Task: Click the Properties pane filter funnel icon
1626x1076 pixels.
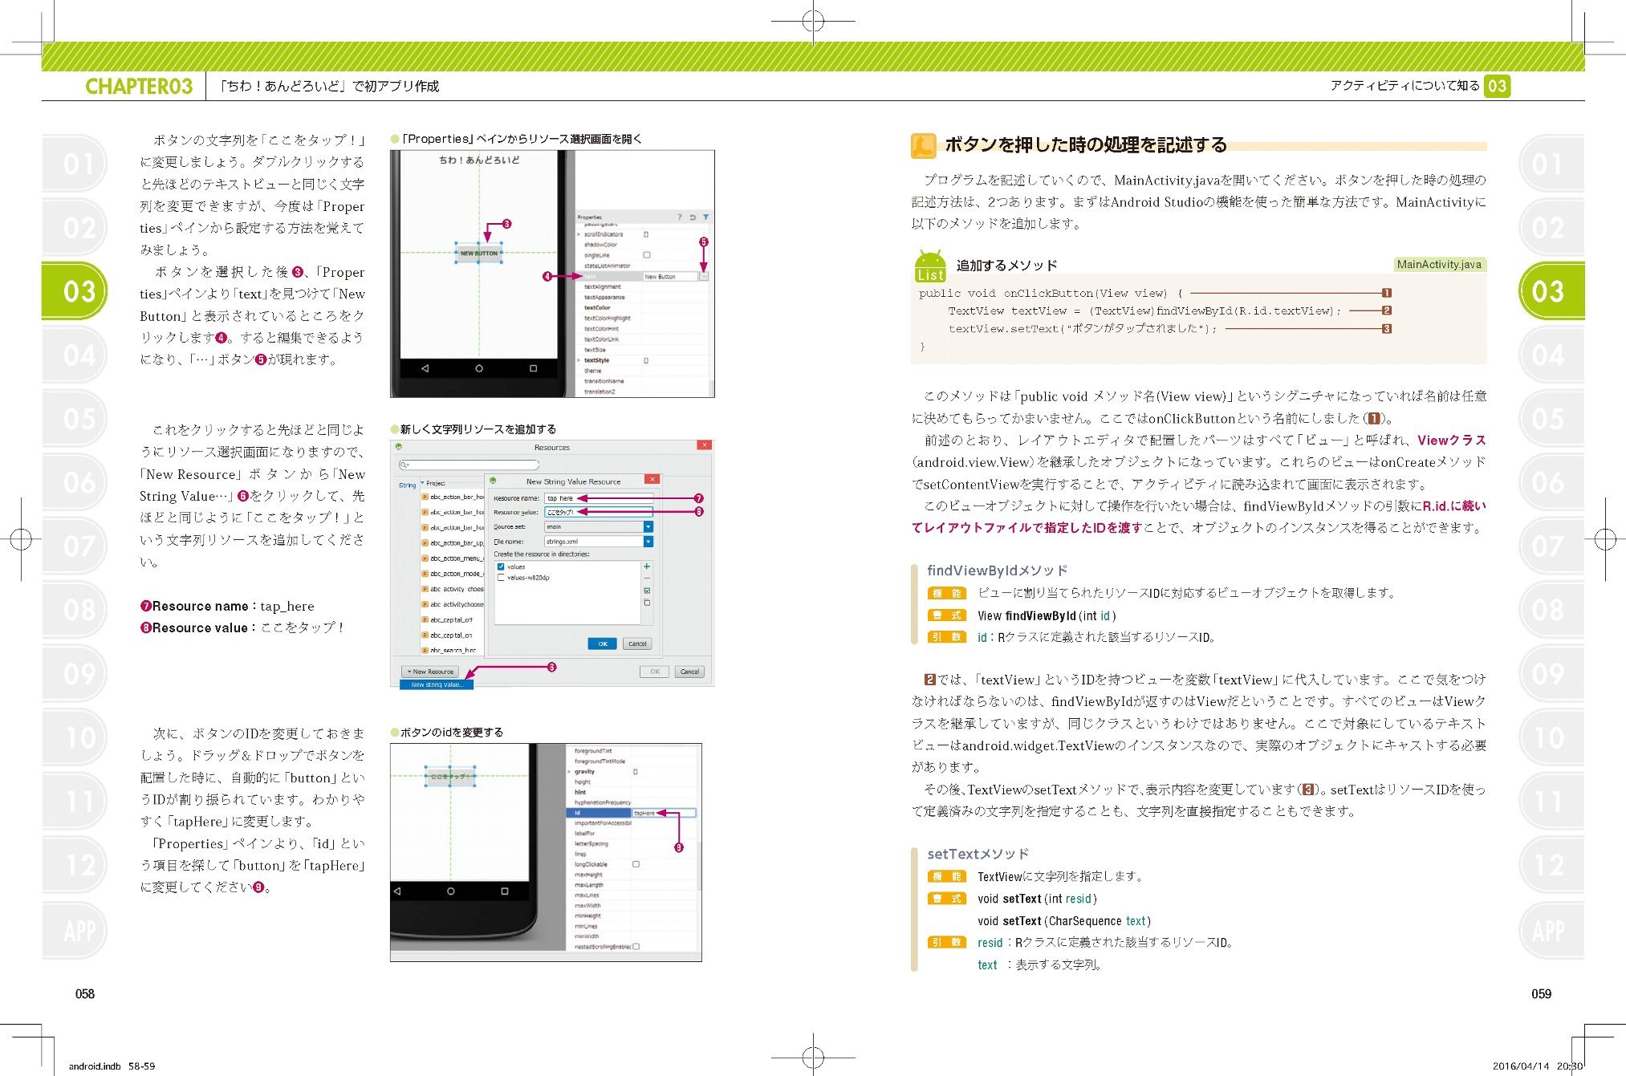Action: pyautogui.click(x=705, y=217)
